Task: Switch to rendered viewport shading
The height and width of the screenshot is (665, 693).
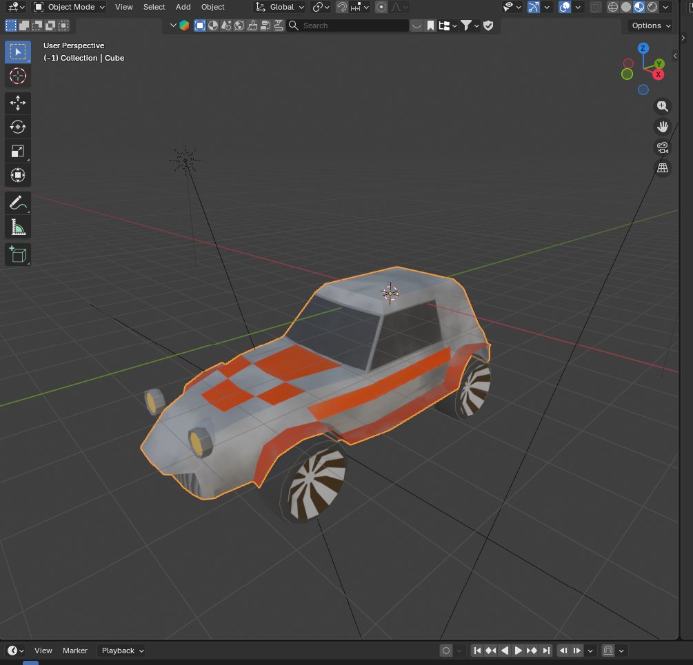Action: [652, 7]
